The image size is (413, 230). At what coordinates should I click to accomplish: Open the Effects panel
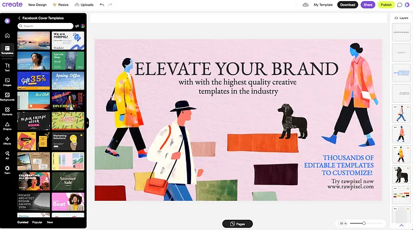7,141
